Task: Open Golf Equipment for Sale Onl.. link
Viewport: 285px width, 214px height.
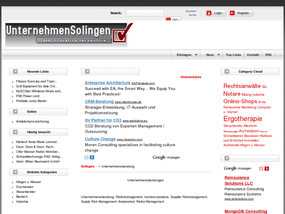Action: pyautogui.click(x=36, y=86)
